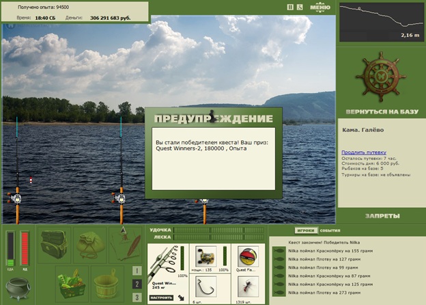The image size is (426, 305).
Task: Click the fish icon beside Плотву 127 грамм
Action: (x=279, y=259)
